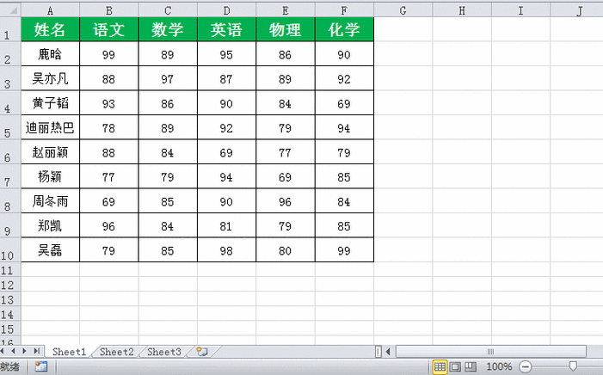The height and width of the screenshot is (375, 603).
Task: Select the cell with name 黄子韬
Action: pos(50,102)
